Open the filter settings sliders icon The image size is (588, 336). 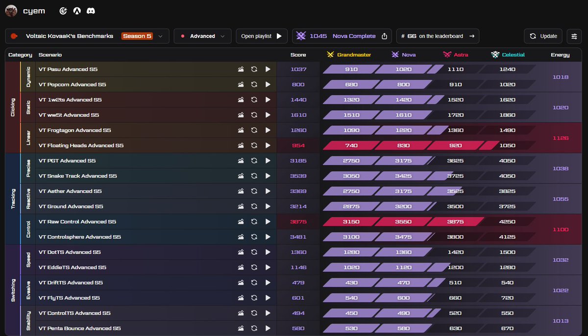574,36
